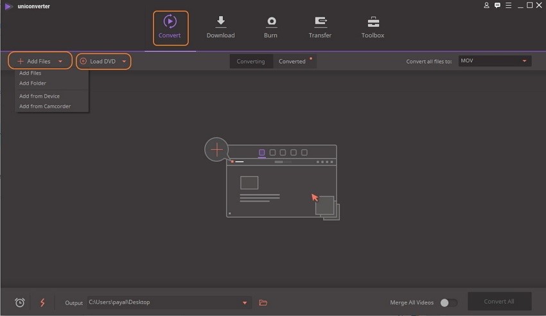Open the Convert section

click(x=170, y=28)
